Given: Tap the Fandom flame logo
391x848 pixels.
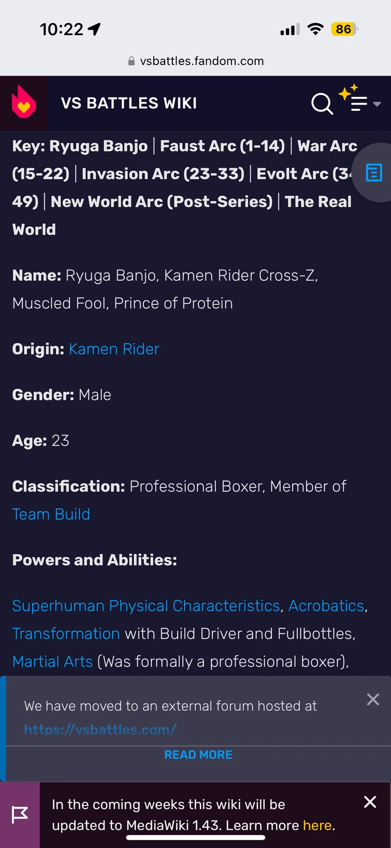Looking at the screenshot, I should [x=23, y=103].
